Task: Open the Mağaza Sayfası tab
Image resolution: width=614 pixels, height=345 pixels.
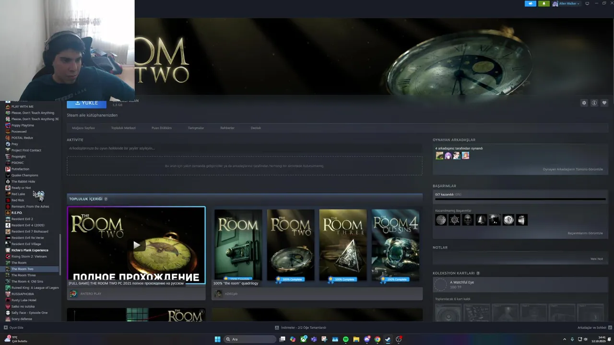Action: click(x=83, y=128)
